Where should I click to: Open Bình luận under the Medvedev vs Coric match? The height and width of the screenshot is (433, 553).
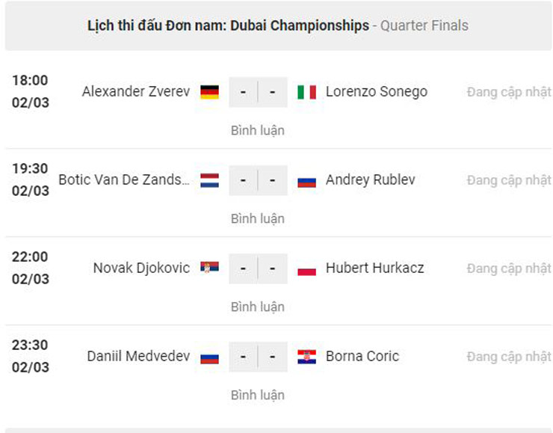[258, 395]
